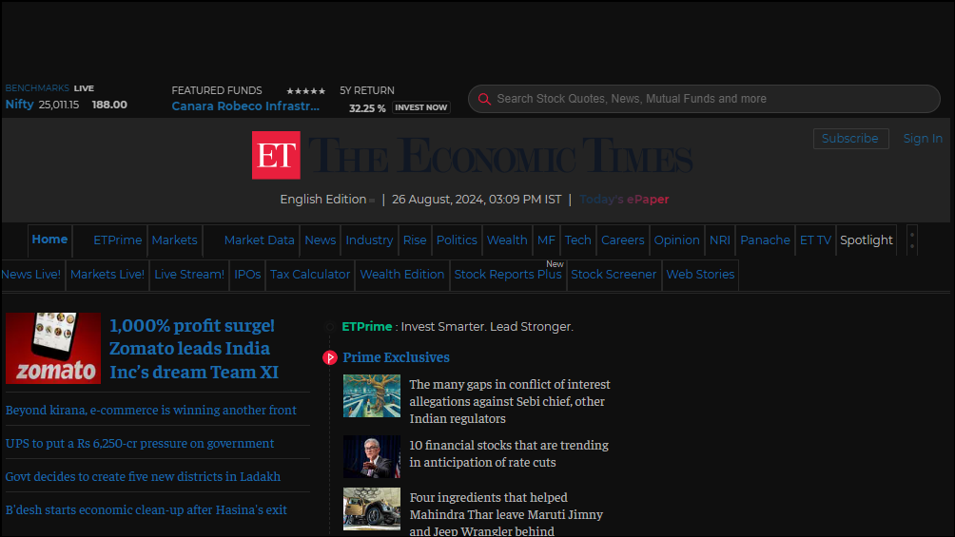Open Stock Reports Plus link
The height and width of the screenshot is (537, 955).
tap(508, 275)
